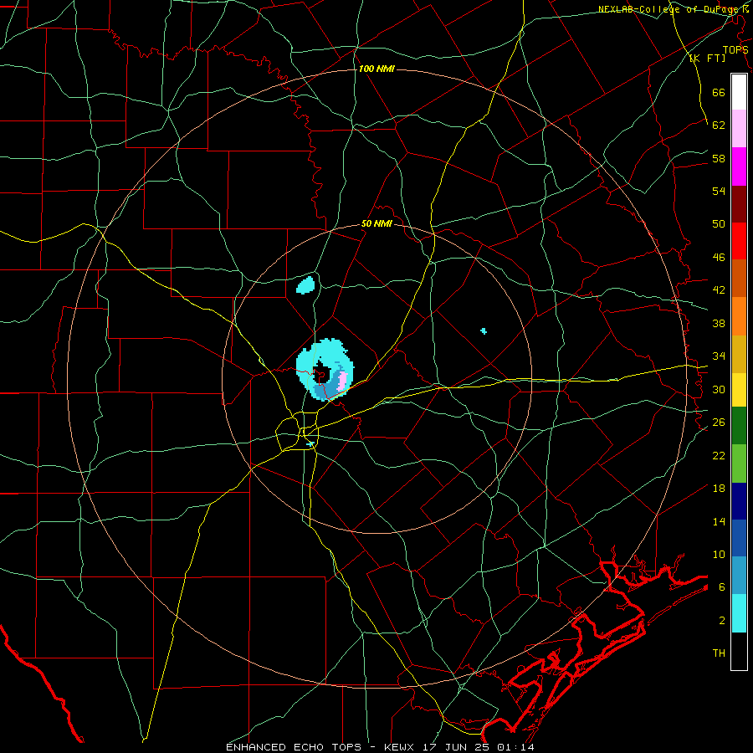Click the "TOPS" legend title
753x753 pixels.
point(735,50)
